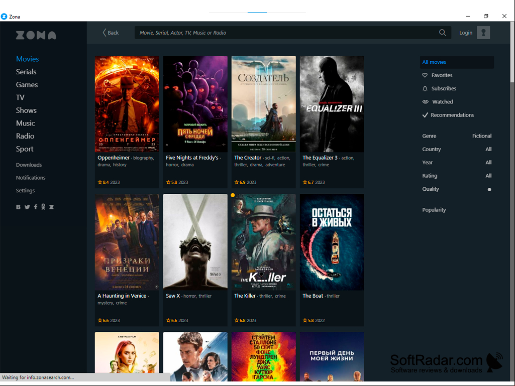
Task: Show Favorites movies
Action: tap(442, 75)
